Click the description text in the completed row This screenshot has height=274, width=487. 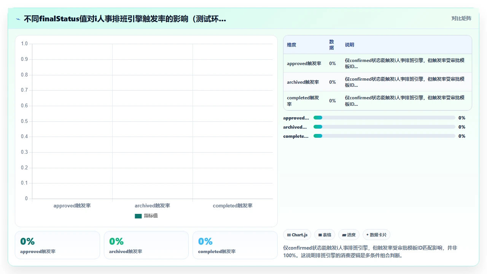click(x=404, y=101)
